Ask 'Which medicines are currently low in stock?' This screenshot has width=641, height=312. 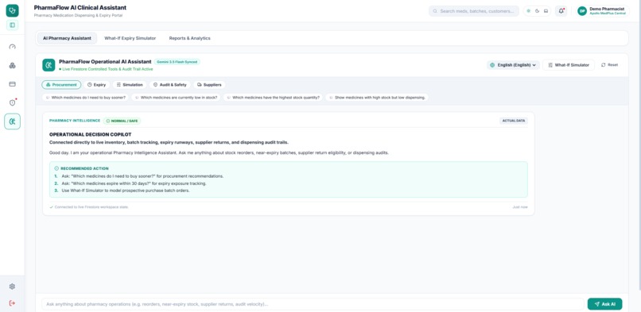point(177,98)
